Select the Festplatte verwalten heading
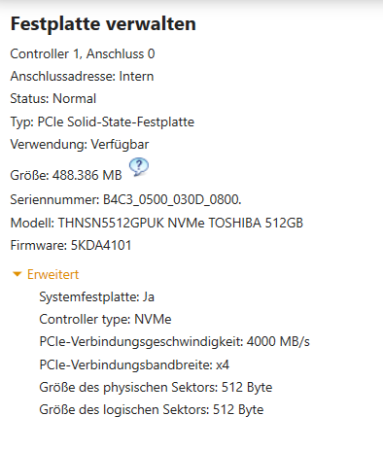 103,24
